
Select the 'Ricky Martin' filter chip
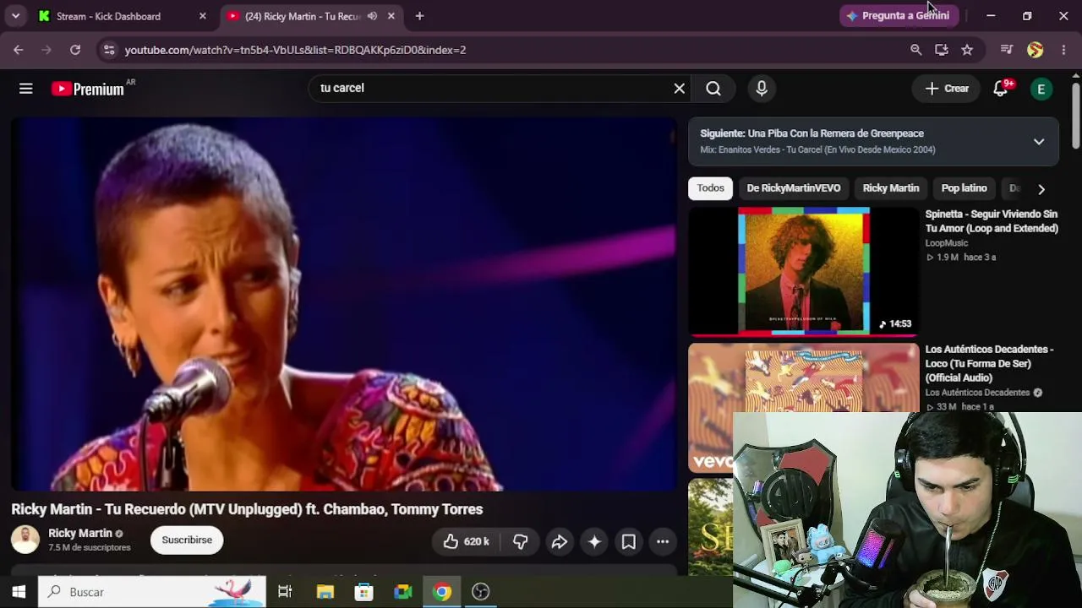pyautogui.click(x=890, y=188)
